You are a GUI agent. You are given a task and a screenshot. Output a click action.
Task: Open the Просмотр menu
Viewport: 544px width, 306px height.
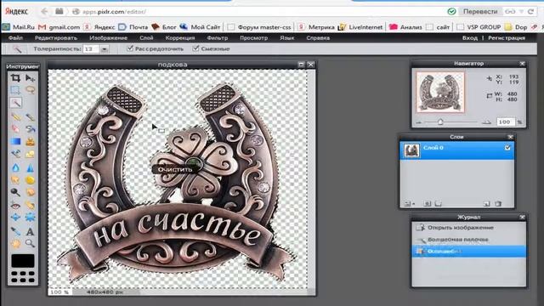(253, 37)
